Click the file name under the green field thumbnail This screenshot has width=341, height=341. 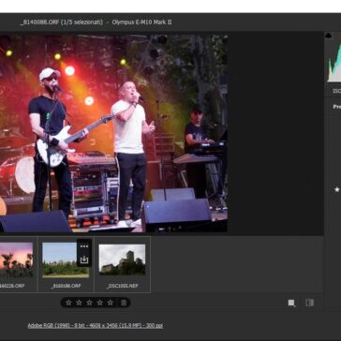pyautogui.click(x=66, y=286)
